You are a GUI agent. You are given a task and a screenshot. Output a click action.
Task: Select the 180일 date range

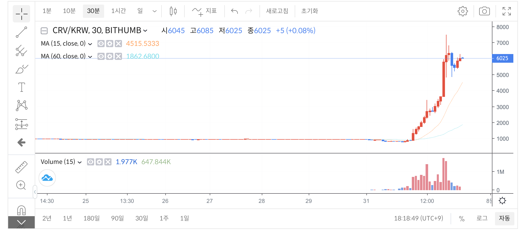click(92, 218)
